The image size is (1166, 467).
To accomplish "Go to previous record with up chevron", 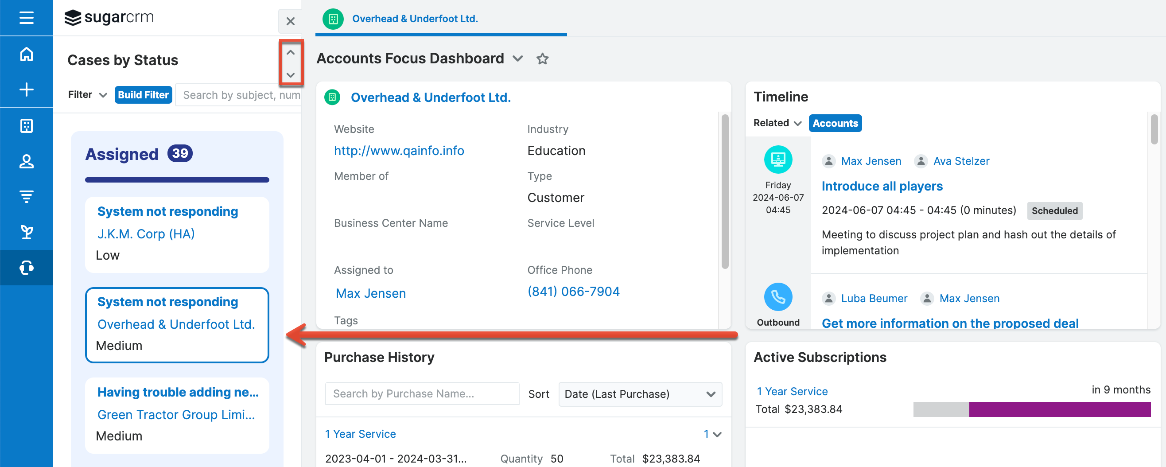I will click(291, 52).
